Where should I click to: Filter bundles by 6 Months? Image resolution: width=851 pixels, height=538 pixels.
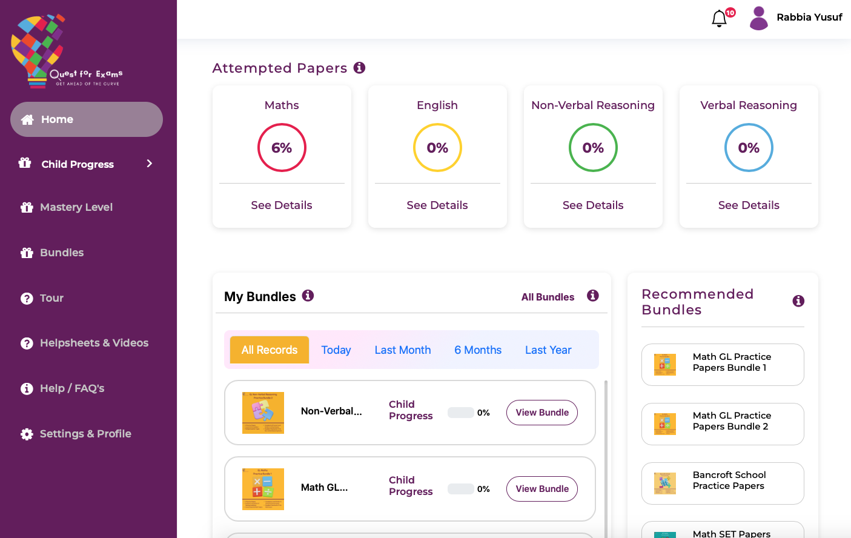click(478, 350)
